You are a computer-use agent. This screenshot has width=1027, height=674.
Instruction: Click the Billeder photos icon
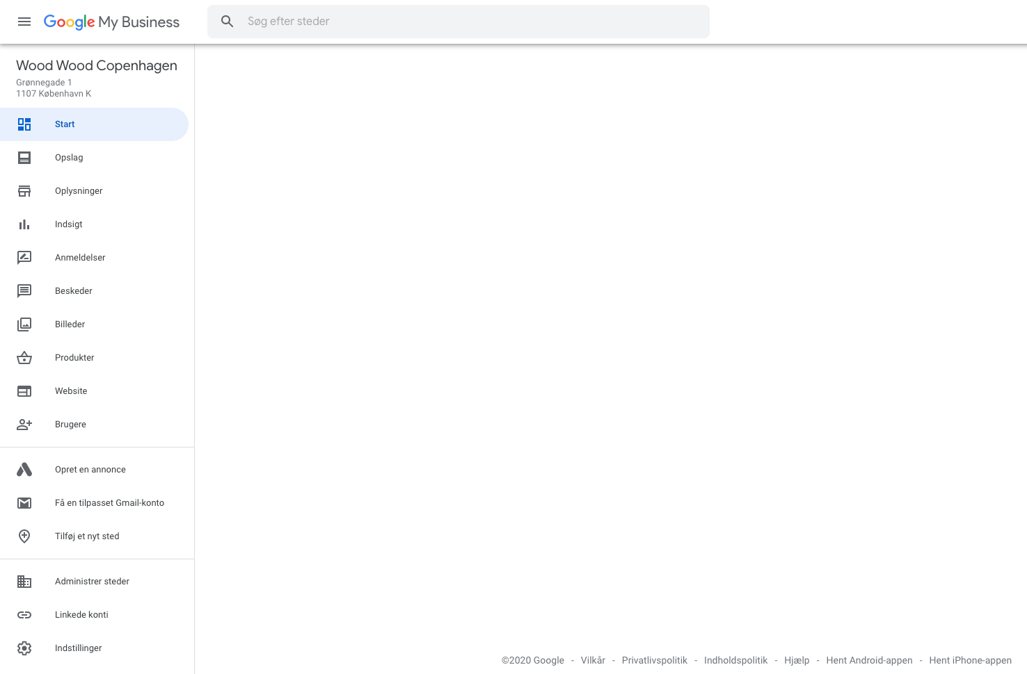[24, 324]
